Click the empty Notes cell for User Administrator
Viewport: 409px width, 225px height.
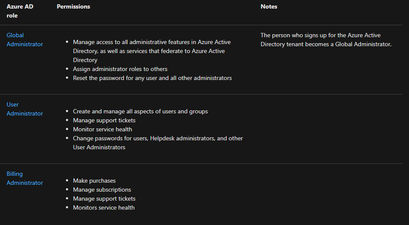click(330, 128)
